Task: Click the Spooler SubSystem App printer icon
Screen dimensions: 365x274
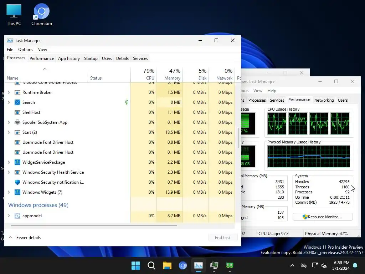Action: coord(17,122)
